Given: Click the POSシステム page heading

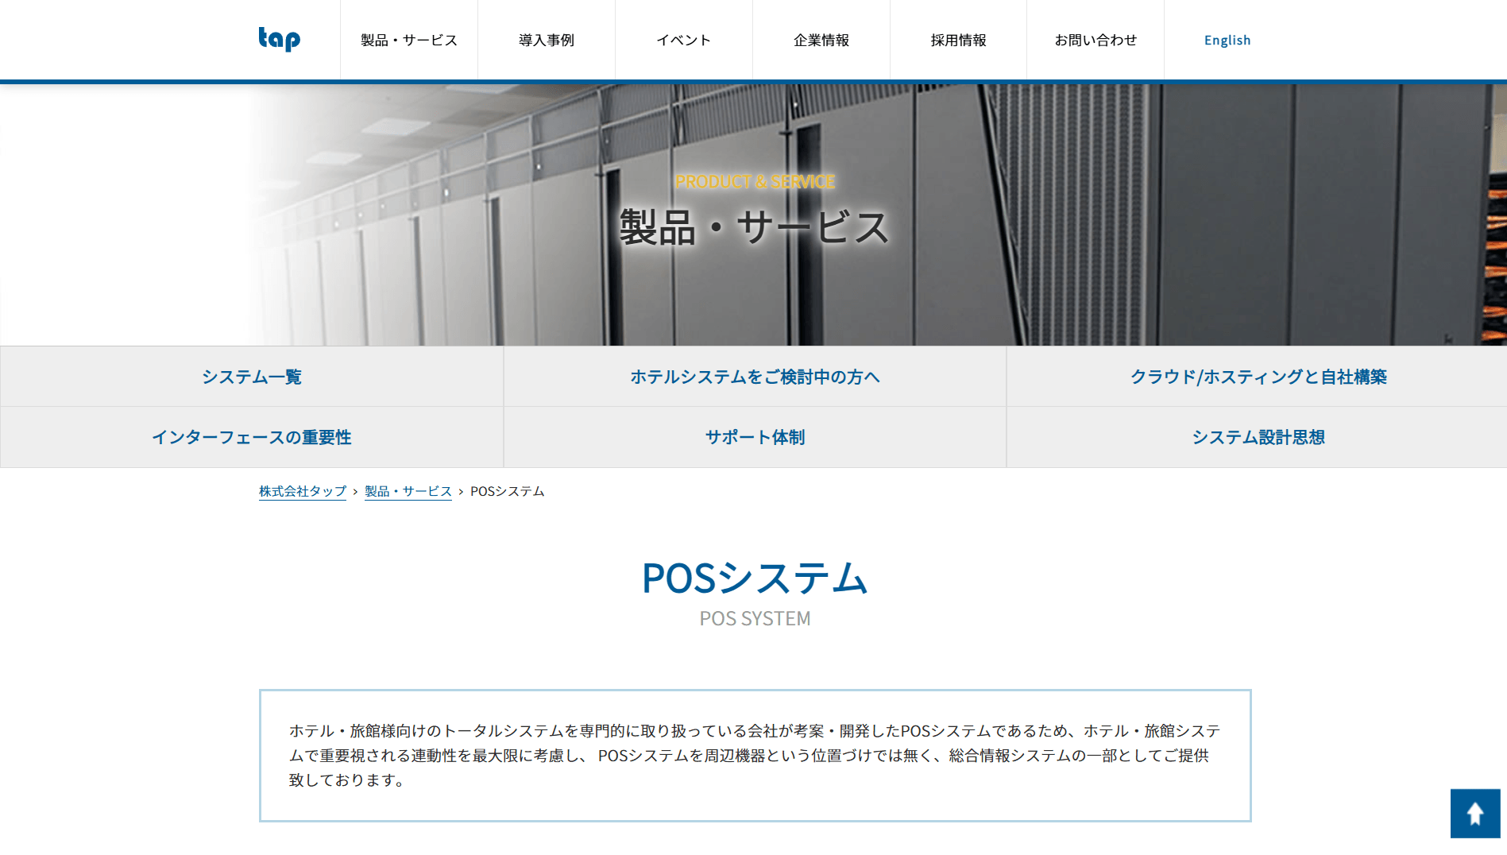Looking at the screenshot, I should [x=754, y=578].
